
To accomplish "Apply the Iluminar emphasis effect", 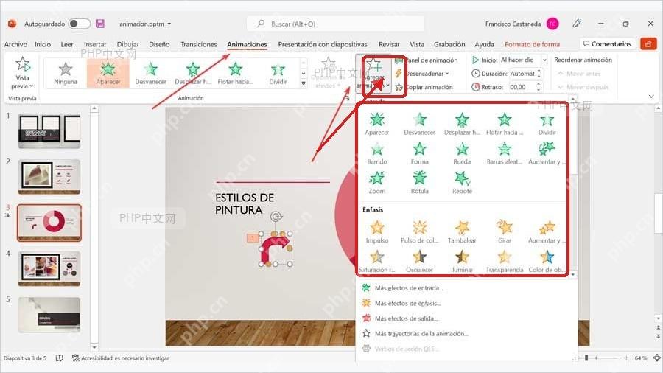I will (x=462, y=261).
